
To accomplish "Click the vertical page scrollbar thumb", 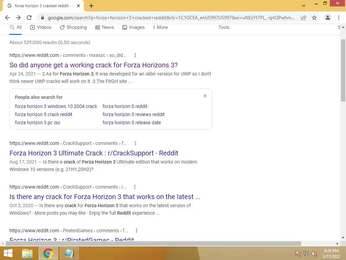I will (343, 70).
